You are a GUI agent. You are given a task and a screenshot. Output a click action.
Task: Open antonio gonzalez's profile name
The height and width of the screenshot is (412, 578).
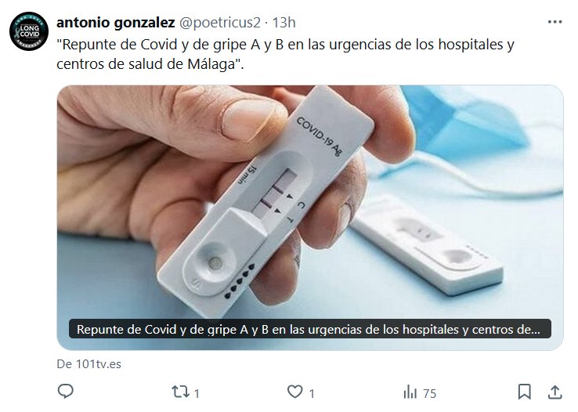pos(115,23)
